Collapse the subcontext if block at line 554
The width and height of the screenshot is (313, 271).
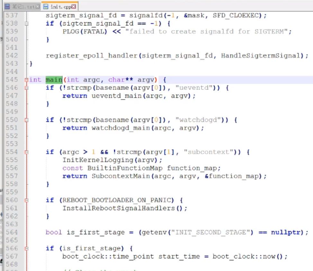[26, 152]
